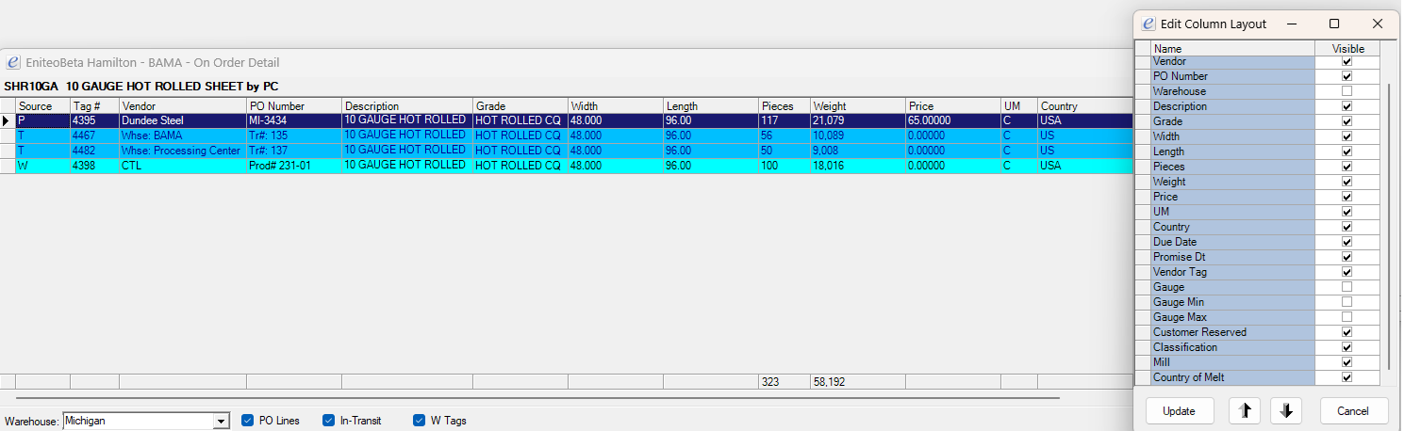This screenshot has height=431, width=1404.
Task: Select the row indicator arrow for tag 4395
Action: (8, 120)
